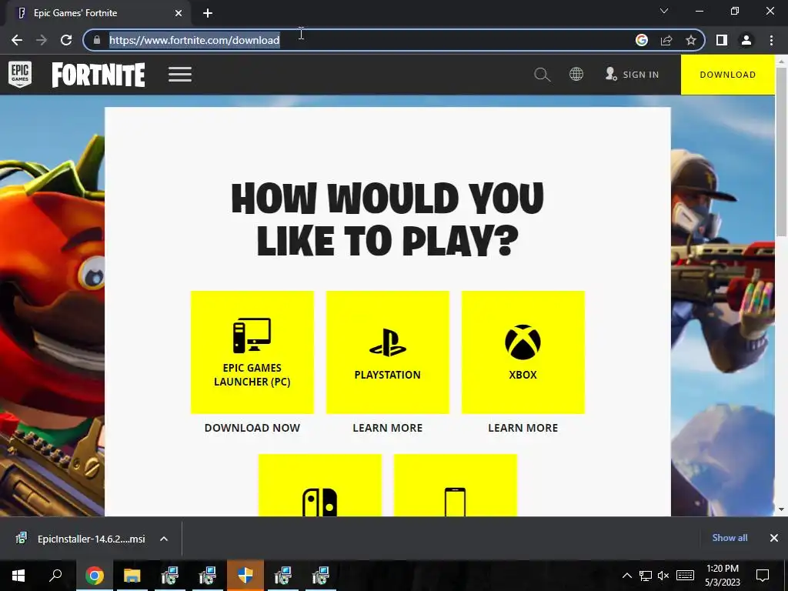Reload the current page

pyautogui.click(x=66, y=40)
